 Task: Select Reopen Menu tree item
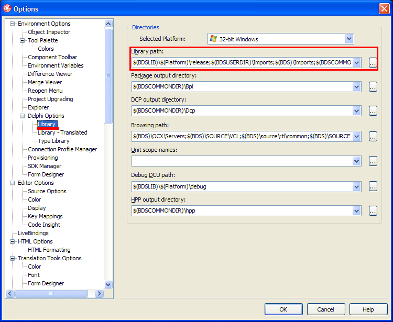tap(45, 91)
